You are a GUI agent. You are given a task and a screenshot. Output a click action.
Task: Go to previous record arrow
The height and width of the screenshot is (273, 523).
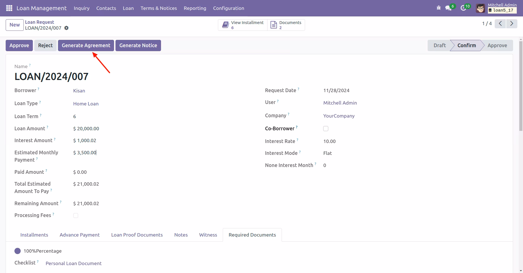tap(500, 23)
